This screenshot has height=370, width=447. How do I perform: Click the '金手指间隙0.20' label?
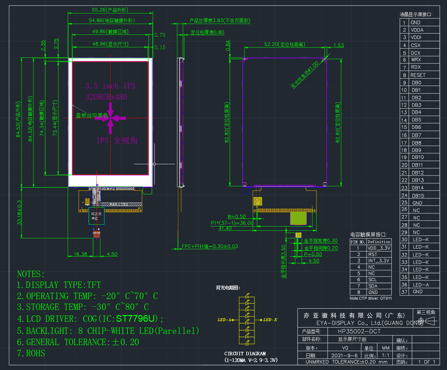click(321, 248)
